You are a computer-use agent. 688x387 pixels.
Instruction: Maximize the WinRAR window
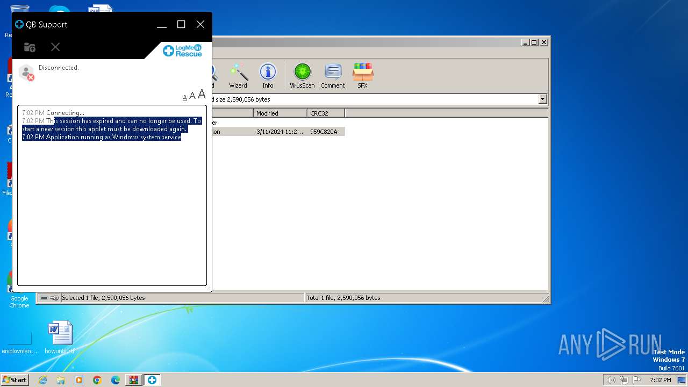(534, 42)
